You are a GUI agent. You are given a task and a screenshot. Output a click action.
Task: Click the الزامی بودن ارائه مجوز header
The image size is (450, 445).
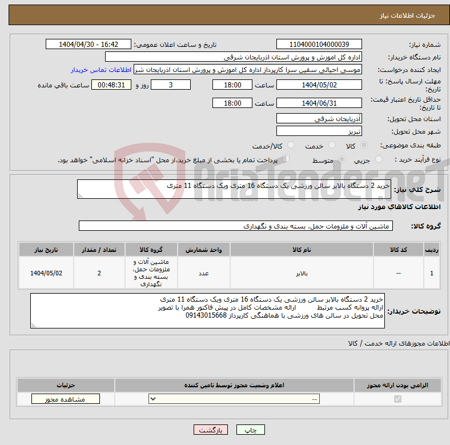[397, 385]
